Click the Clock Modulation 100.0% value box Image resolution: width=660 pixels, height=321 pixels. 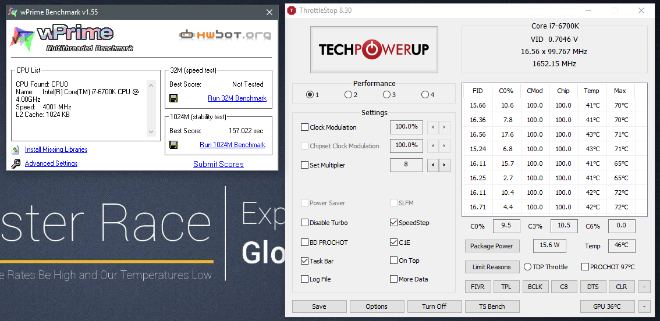[406, 127]
